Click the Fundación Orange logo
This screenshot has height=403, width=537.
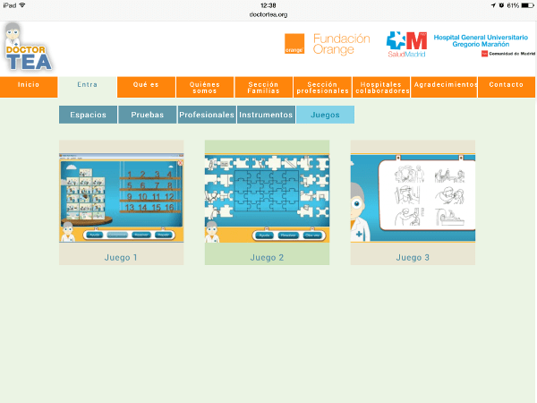click(x=327, y=44)
